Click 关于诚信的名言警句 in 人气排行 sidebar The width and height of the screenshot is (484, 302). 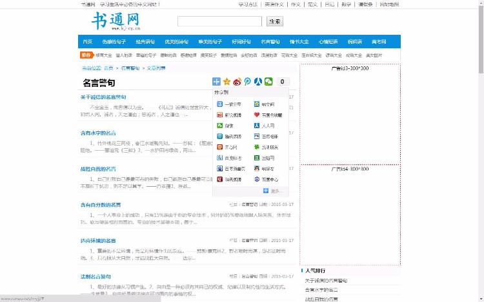(x=326, y=281)
